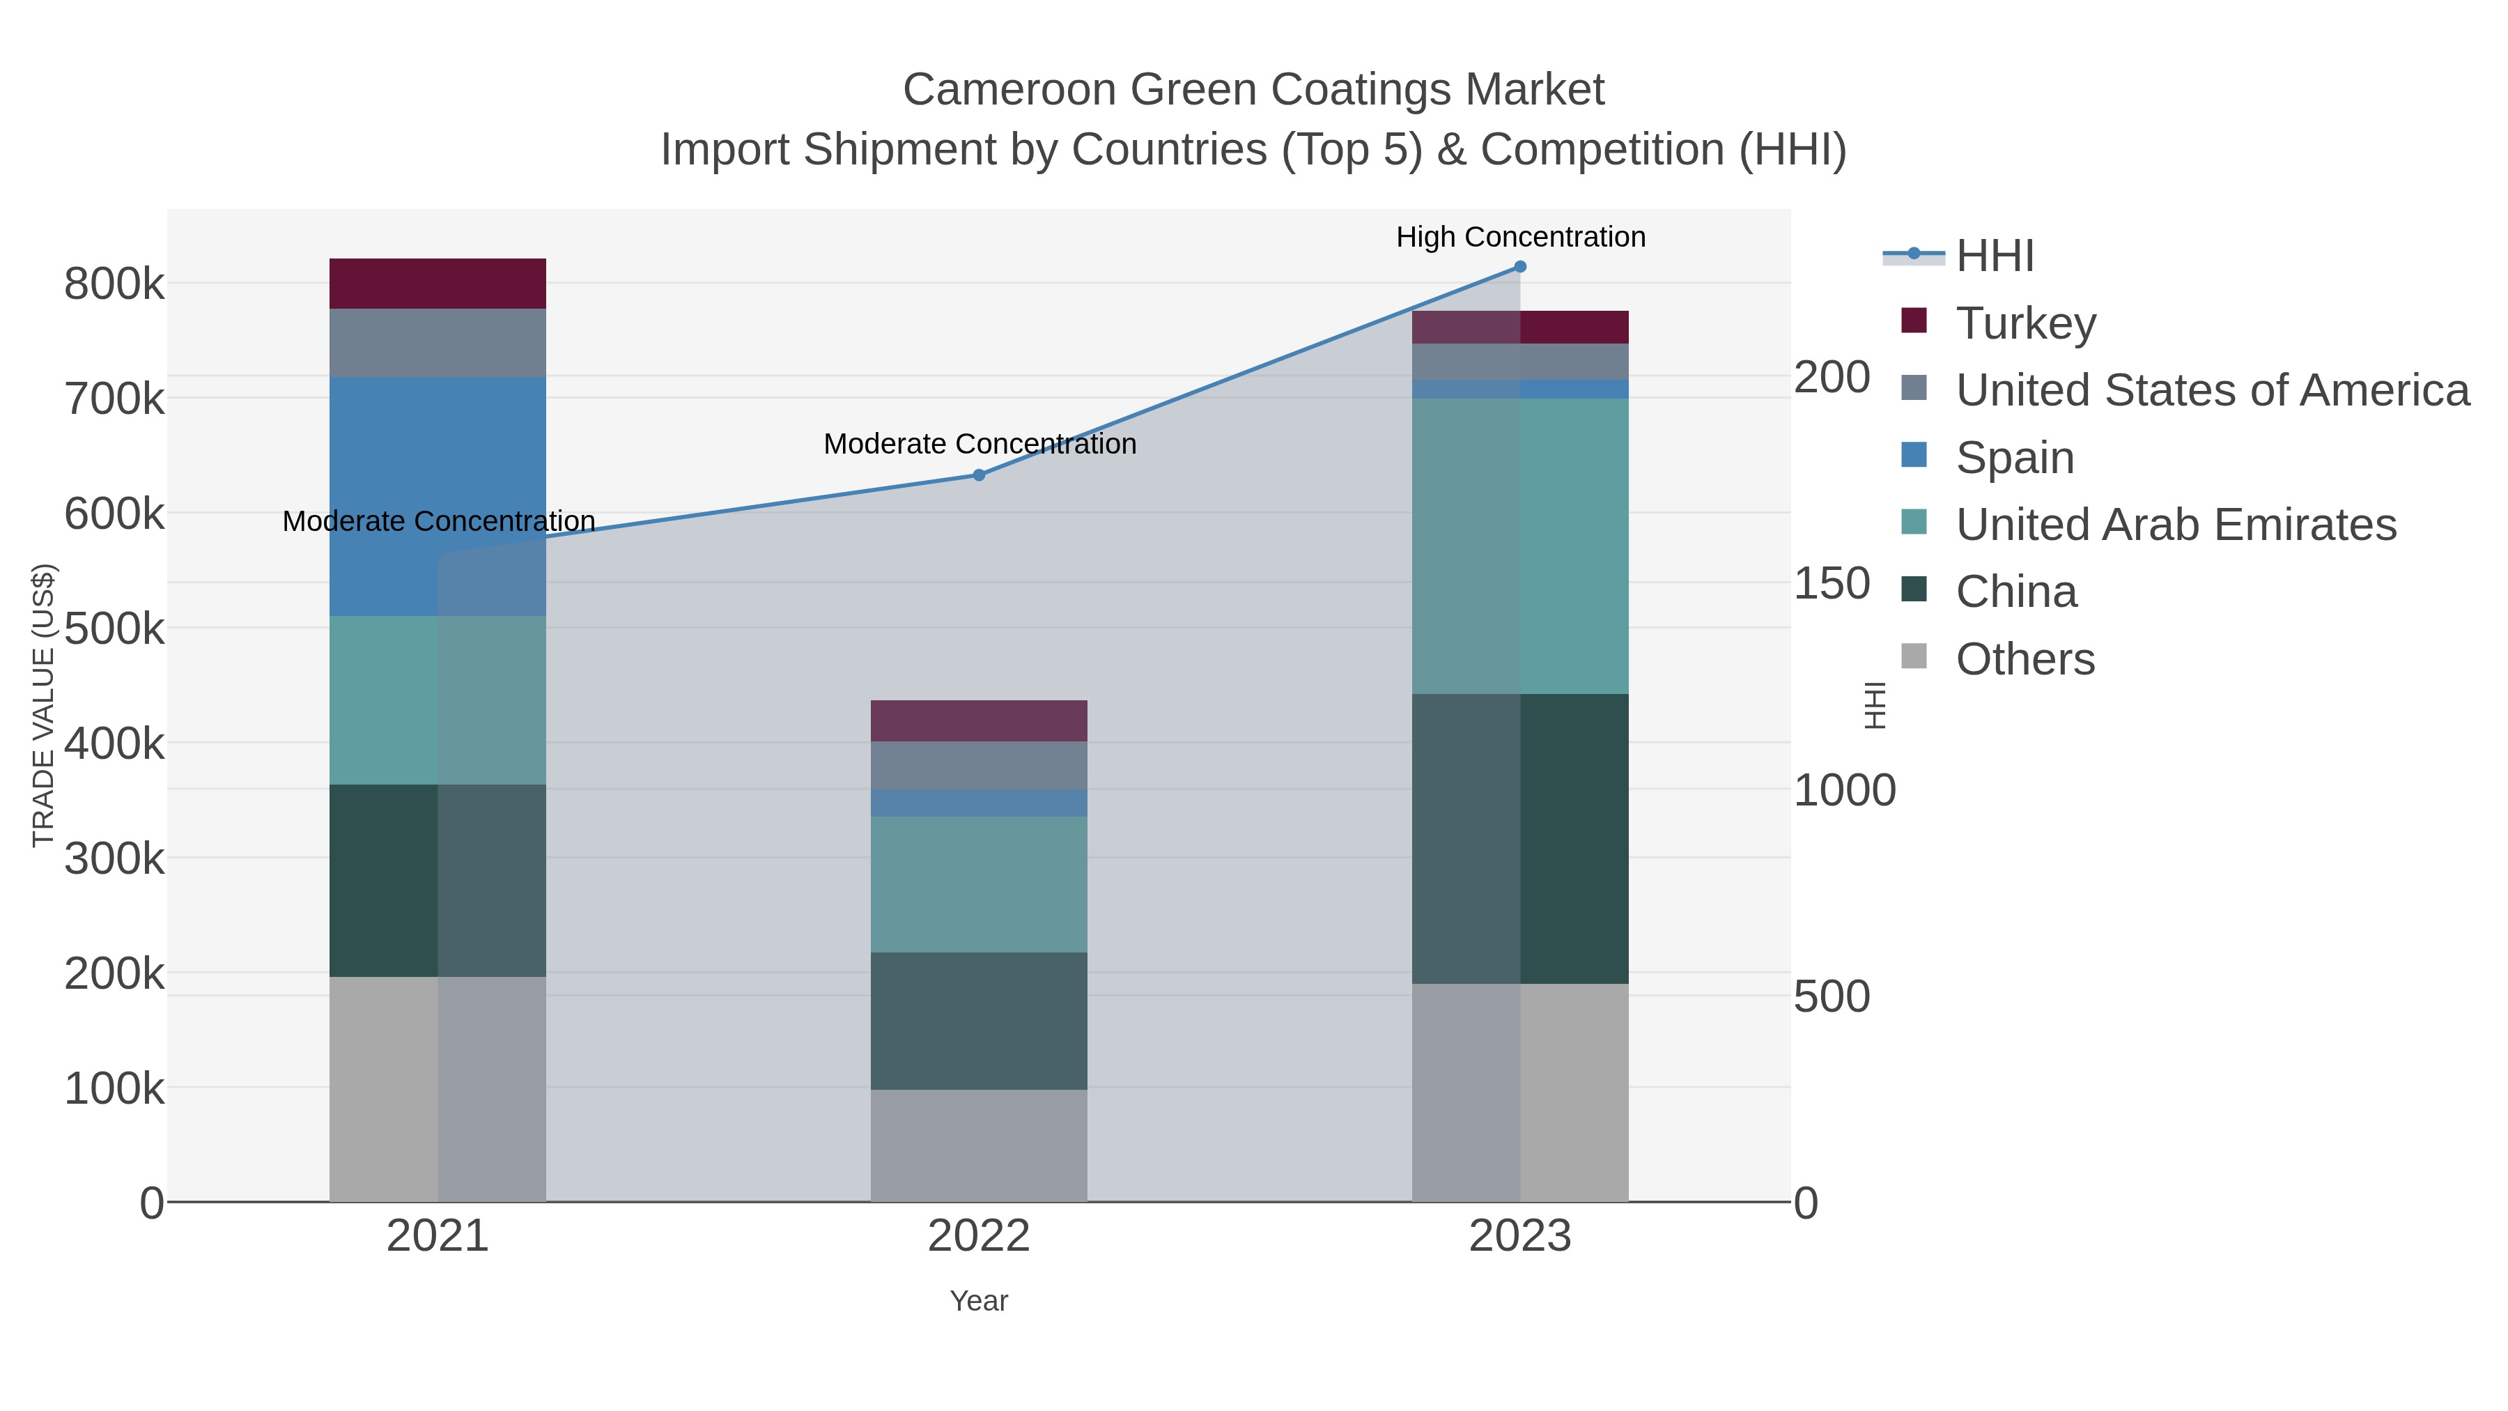Click the chart title Cameroon Green Coatings Market
Viewport: 2508px width, 1411px height.
tap(1253, 90)
